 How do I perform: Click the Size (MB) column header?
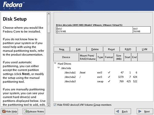coord(119,57)
